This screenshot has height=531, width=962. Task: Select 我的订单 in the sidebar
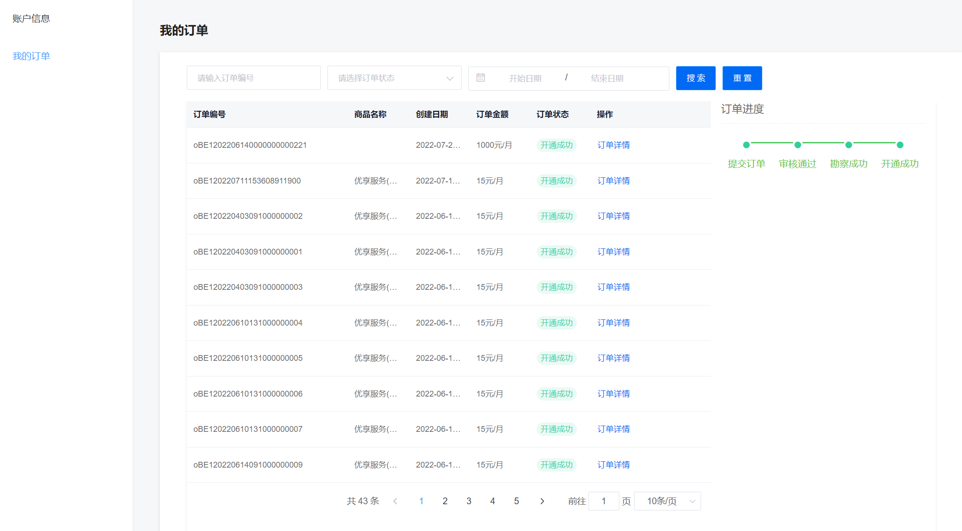point(31,56)
